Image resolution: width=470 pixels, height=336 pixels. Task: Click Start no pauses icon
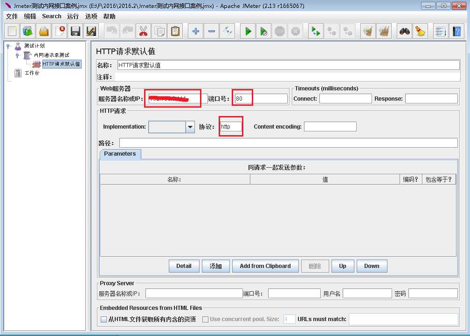point(264,31)
